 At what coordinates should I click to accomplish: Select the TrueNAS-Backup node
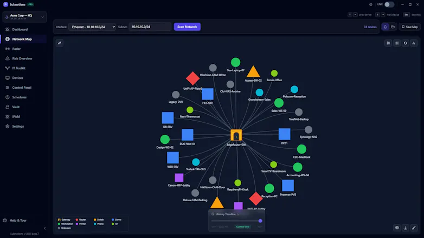click(299, 112)
